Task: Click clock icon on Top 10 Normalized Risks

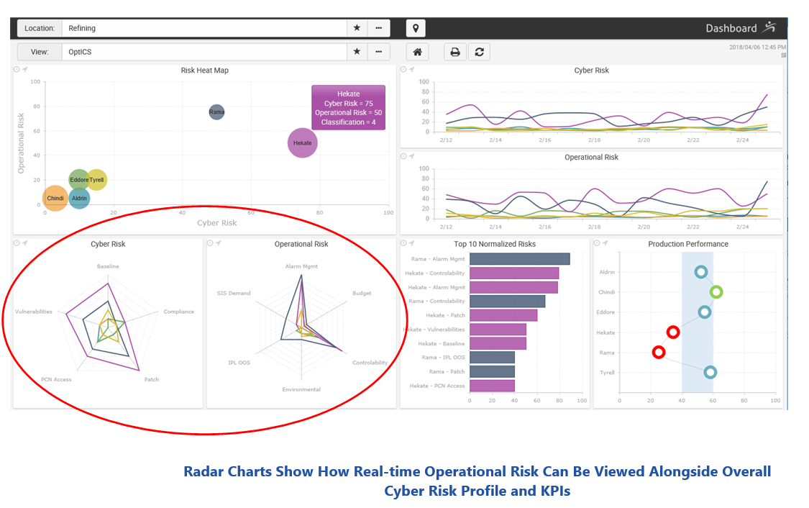Action: 403,242
